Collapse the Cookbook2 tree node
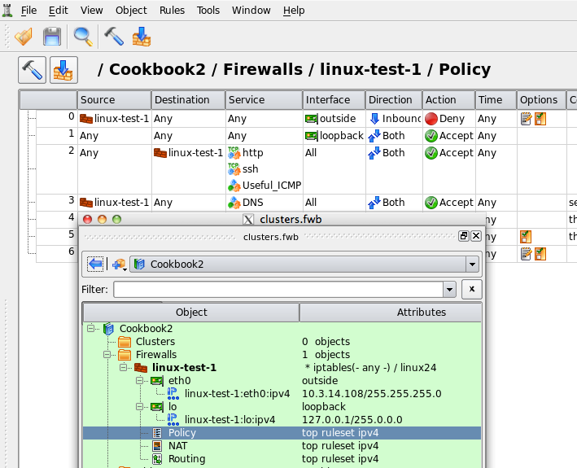Image resolution: width=577 pixels, height=468 pixels. (90, 328)
